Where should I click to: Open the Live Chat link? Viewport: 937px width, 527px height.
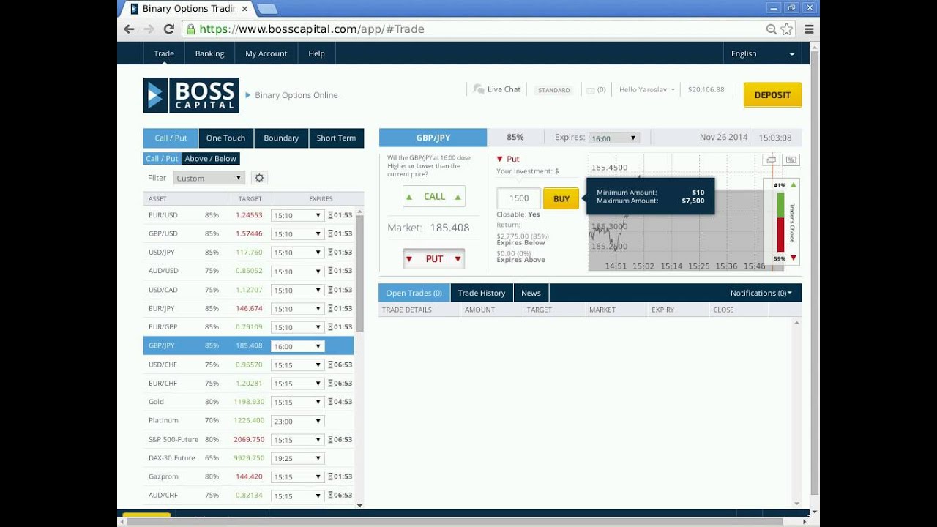click(x=504, y=89)
